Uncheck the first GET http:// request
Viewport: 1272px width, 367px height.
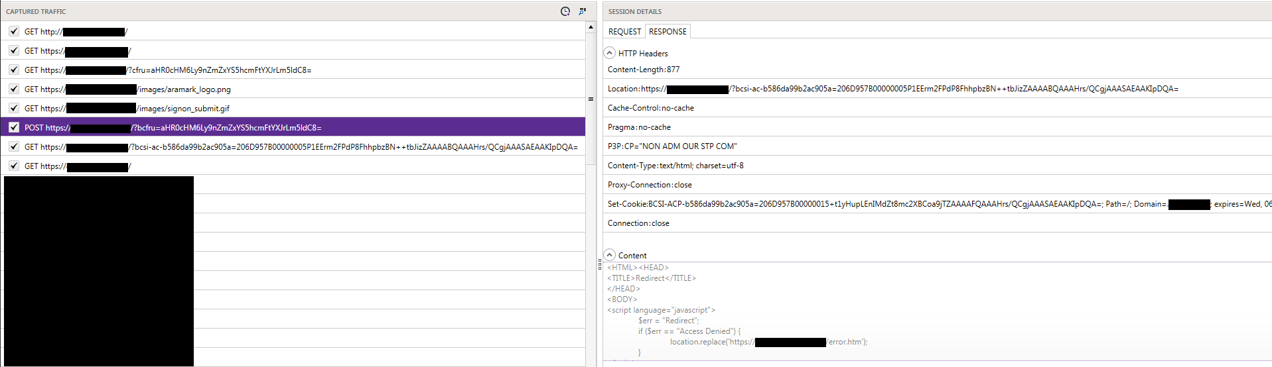(x=14, y=31)
